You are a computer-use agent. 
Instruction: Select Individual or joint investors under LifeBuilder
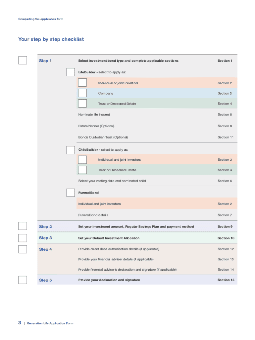(82, 83)
